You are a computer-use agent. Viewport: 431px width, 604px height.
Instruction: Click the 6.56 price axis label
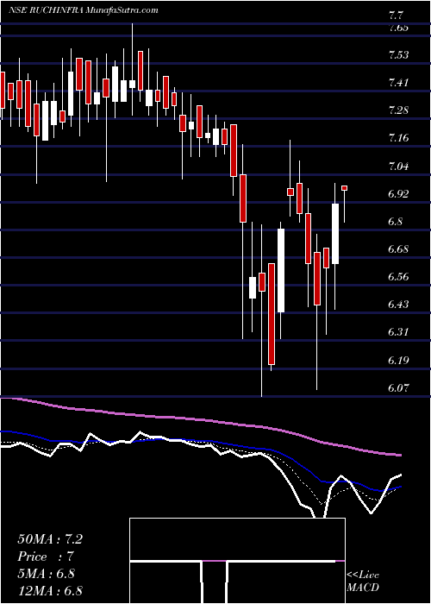[x=398, y=277]
